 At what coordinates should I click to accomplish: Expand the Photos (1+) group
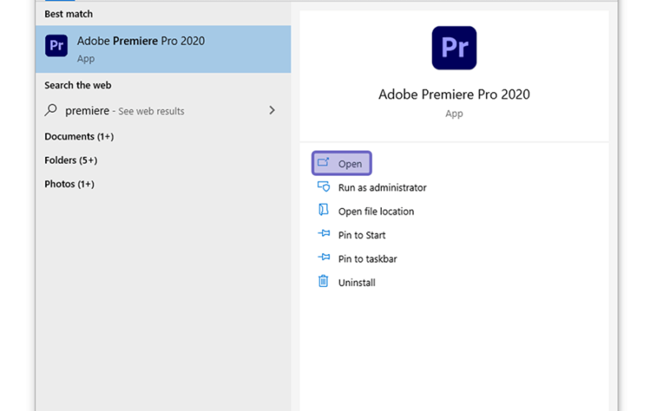pyautogui.click(x=69, y=184)
